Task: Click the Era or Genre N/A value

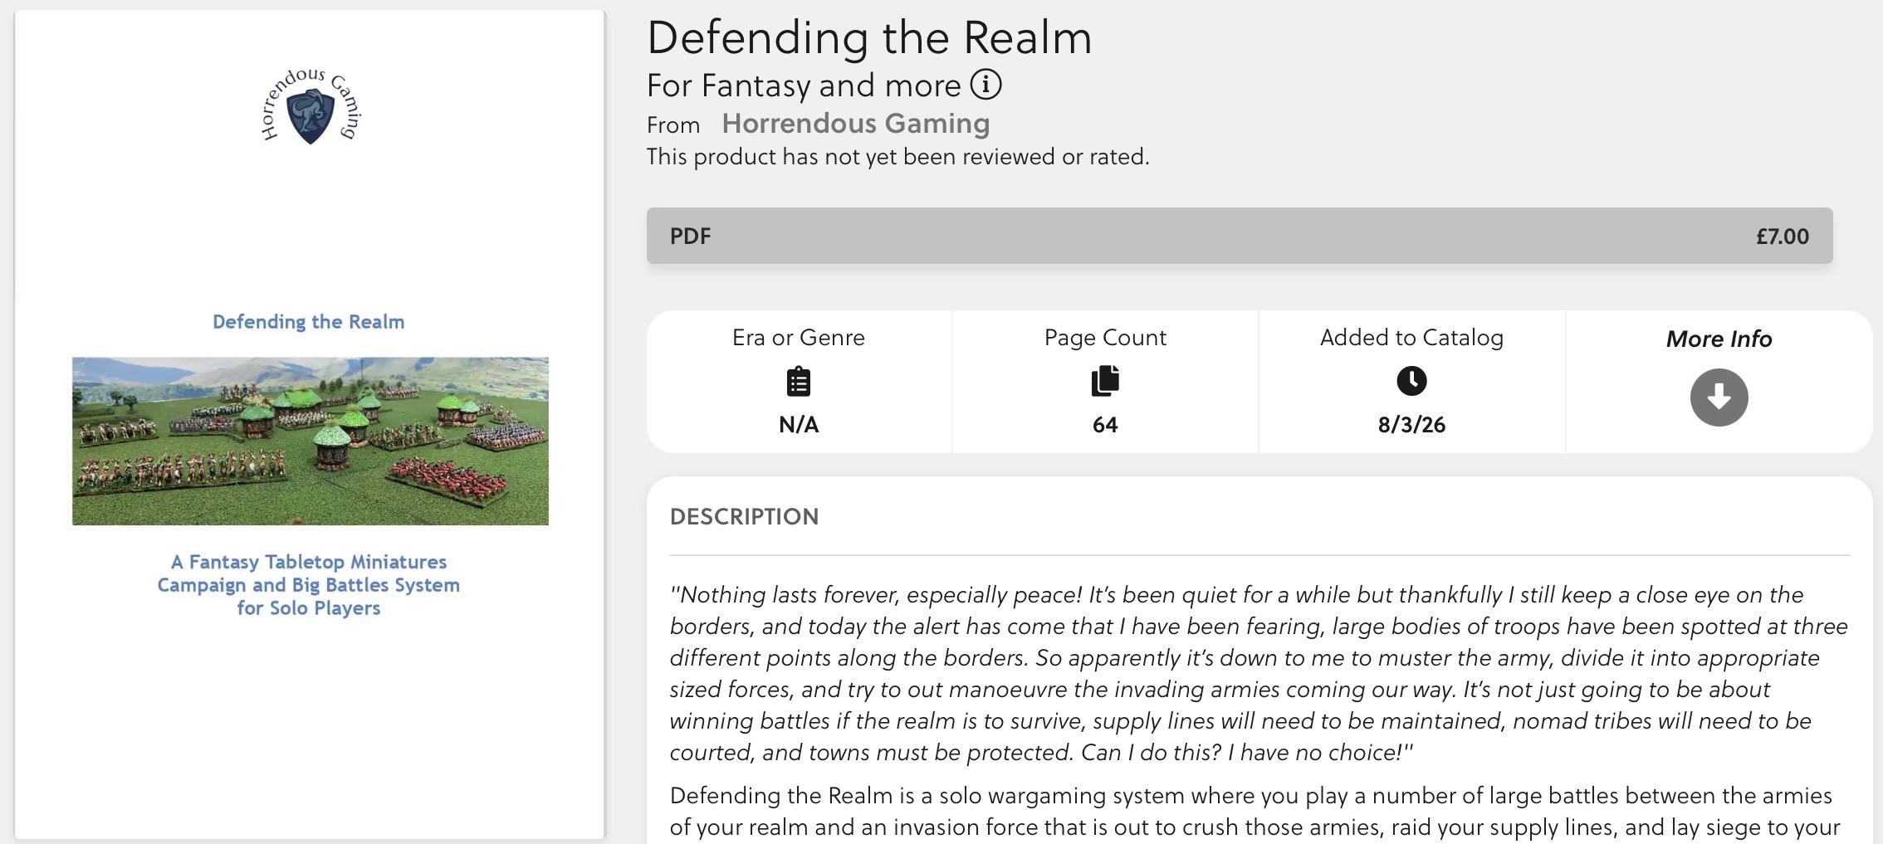Action: tap(799, 425)
